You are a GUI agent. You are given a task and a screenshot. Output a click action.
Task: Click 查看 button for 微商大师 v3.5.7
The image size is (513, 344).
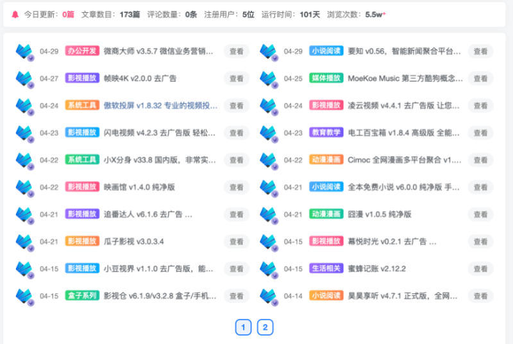[237, 51]
